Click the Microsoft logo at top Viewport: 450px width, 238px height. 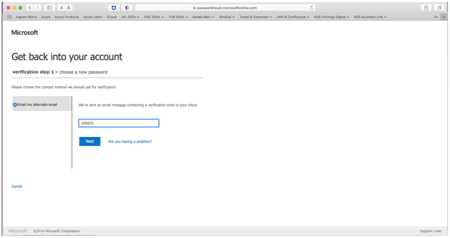click(x=25, y=33)
